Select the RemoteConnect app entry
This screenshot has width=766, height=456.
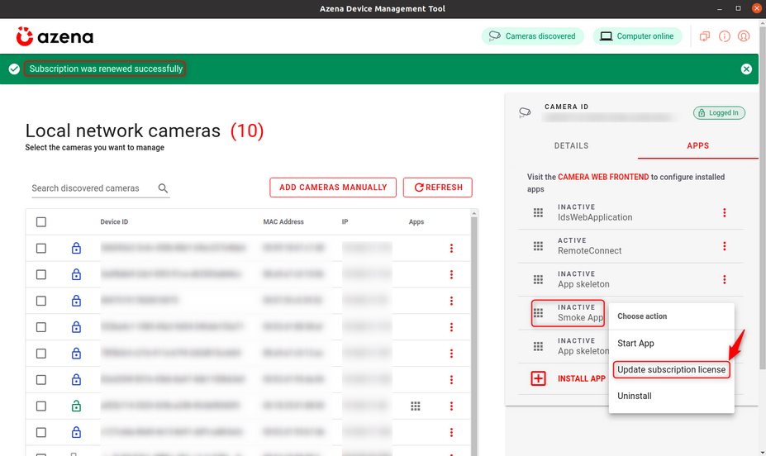pos(630,246)
